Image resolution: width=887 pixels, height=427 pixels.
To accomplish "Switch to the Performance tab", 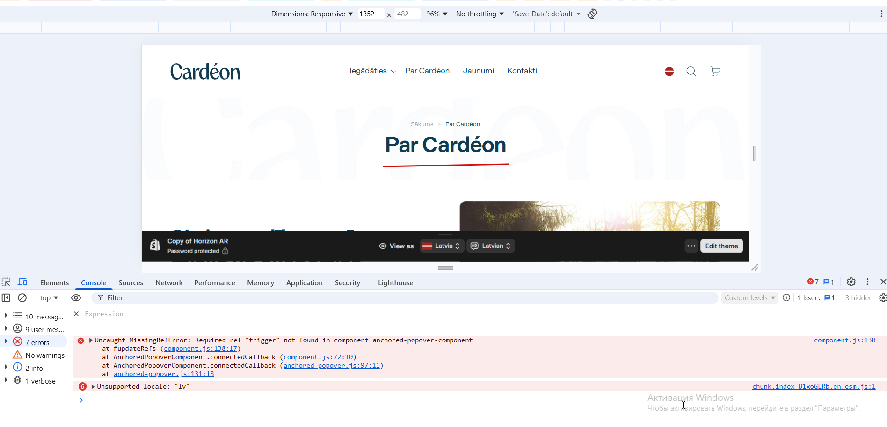I will coord(215,283).
